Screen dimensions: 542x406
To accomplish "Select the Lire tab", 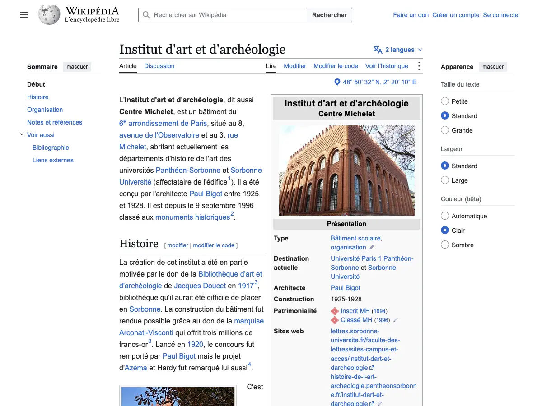I will [x=271, y=66].
